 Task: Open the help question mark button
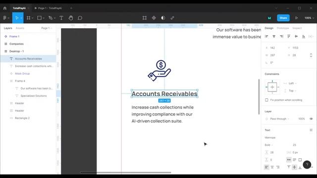[307, 165]
